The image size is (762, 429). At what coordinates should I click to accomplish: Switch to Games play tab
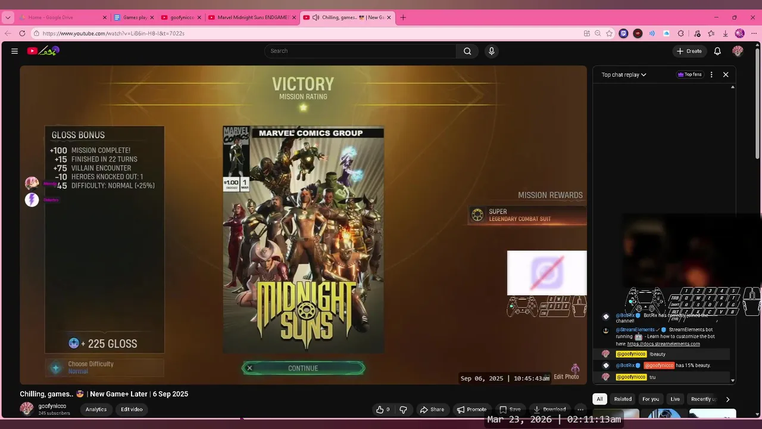point(135,17)
